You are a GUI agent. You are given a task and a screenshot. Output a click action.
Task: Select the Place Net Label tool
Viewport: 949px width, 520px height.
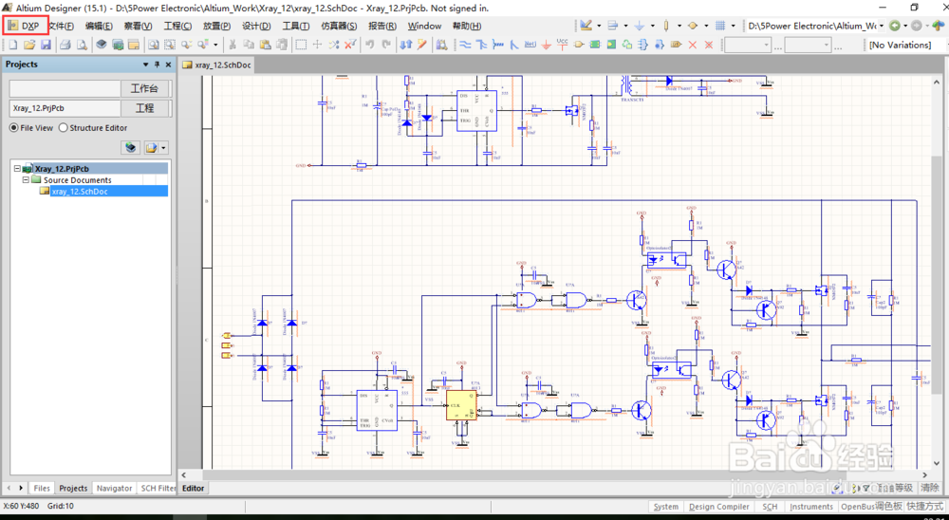pyautogui.click(x=530, y=45)
